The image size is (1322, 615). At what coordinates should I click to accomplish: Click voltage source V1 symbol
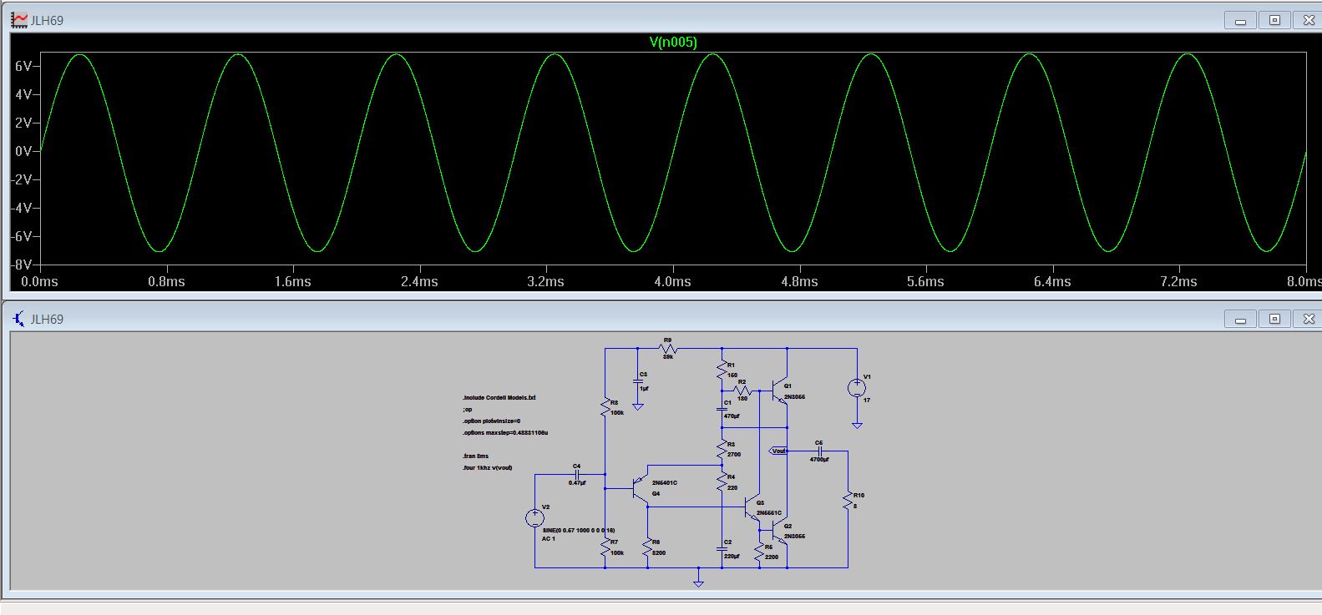click(857, 388)
